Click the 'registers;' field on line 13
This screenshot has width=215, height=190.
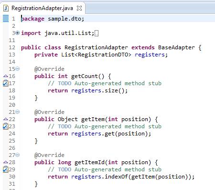pos(151,55)
